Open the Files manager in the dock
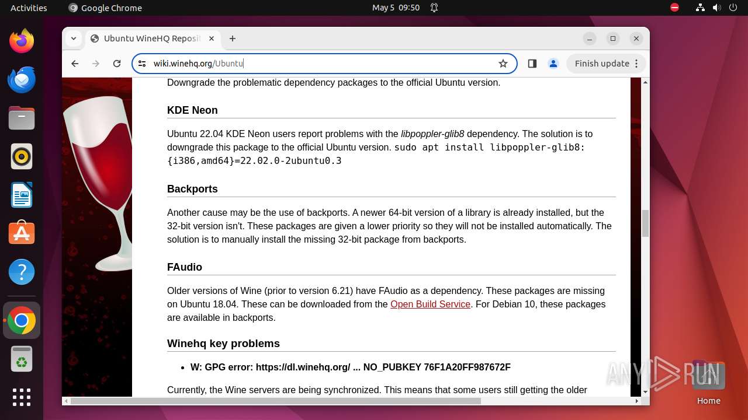This screenshot has width=748, height=420. [x=22, y=118]
